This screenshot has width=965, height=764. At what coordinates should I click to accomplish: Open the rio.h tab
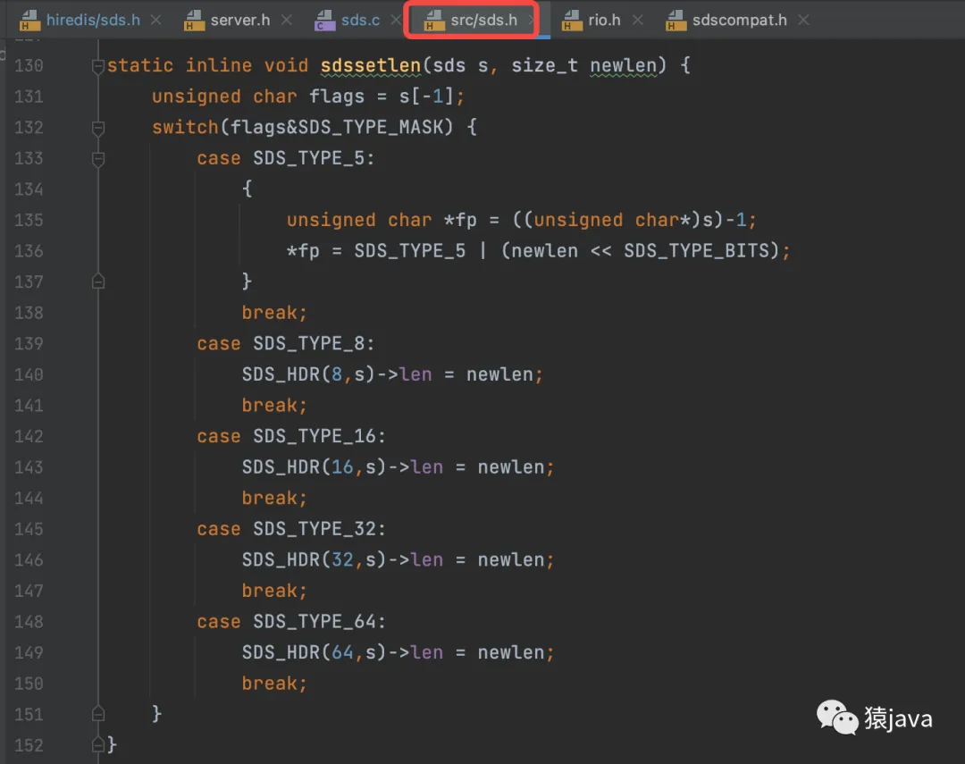point(604,20)
